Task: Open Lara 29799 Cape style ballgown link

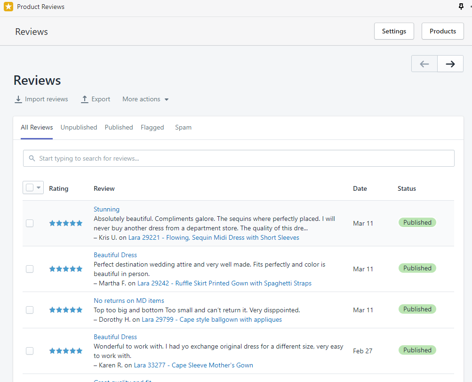Action: click(212, 319)
